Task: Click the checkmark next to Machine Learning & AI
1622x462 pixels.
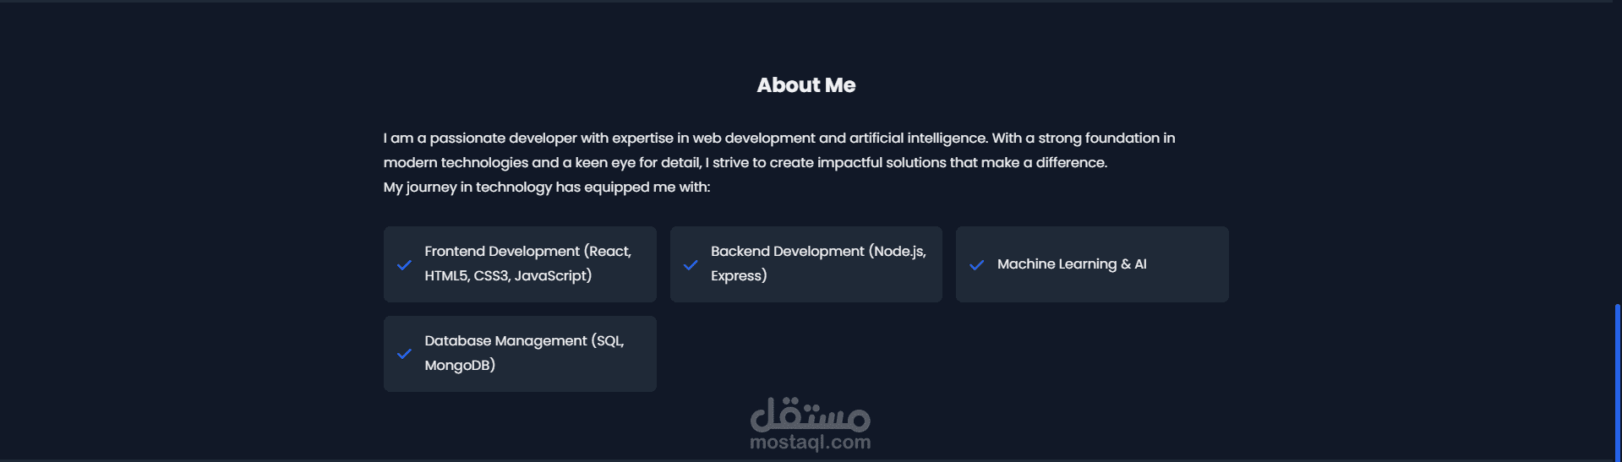Action: click(976, 265)
